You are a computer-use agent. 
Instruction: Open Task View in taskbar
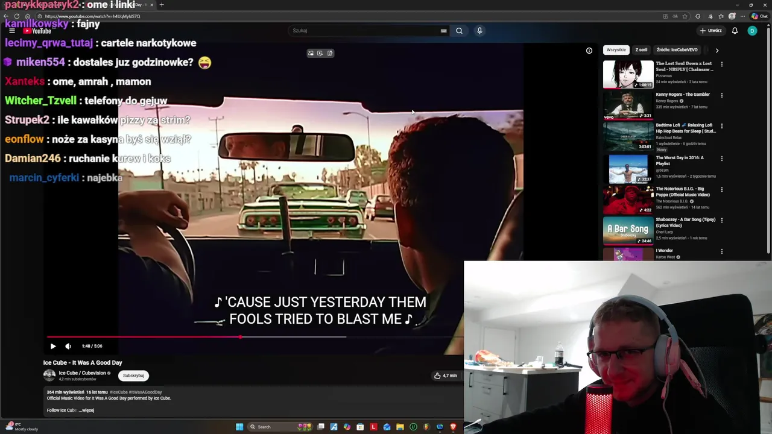321,427
